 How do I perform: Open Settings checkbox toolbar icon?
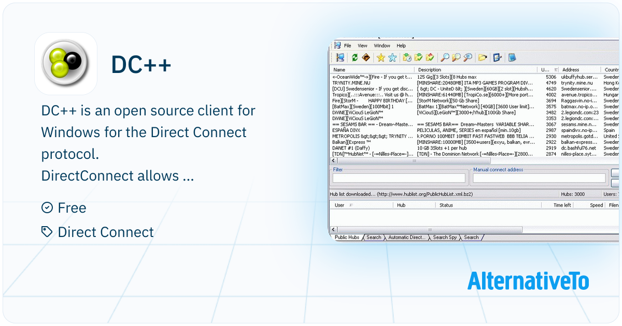click(x=498, y=57)
